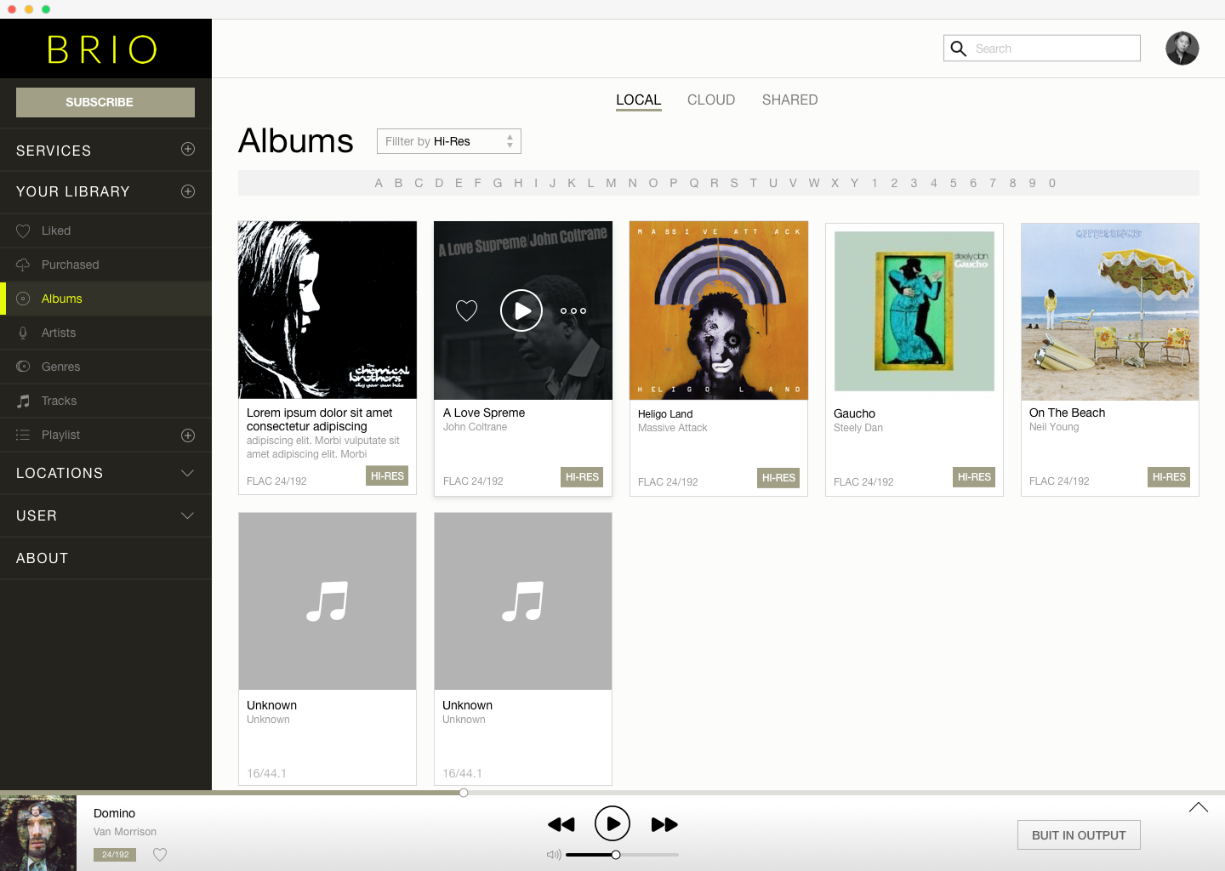Click the Services heading
Viewport: 1225px width, 871px height.
[x=54, y=151]
